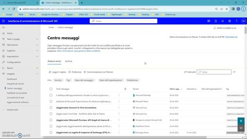The height and width of the screenshot is (139, 247).
Task: Open the Piattaforma filter dropdown
Action: [132, 80]
